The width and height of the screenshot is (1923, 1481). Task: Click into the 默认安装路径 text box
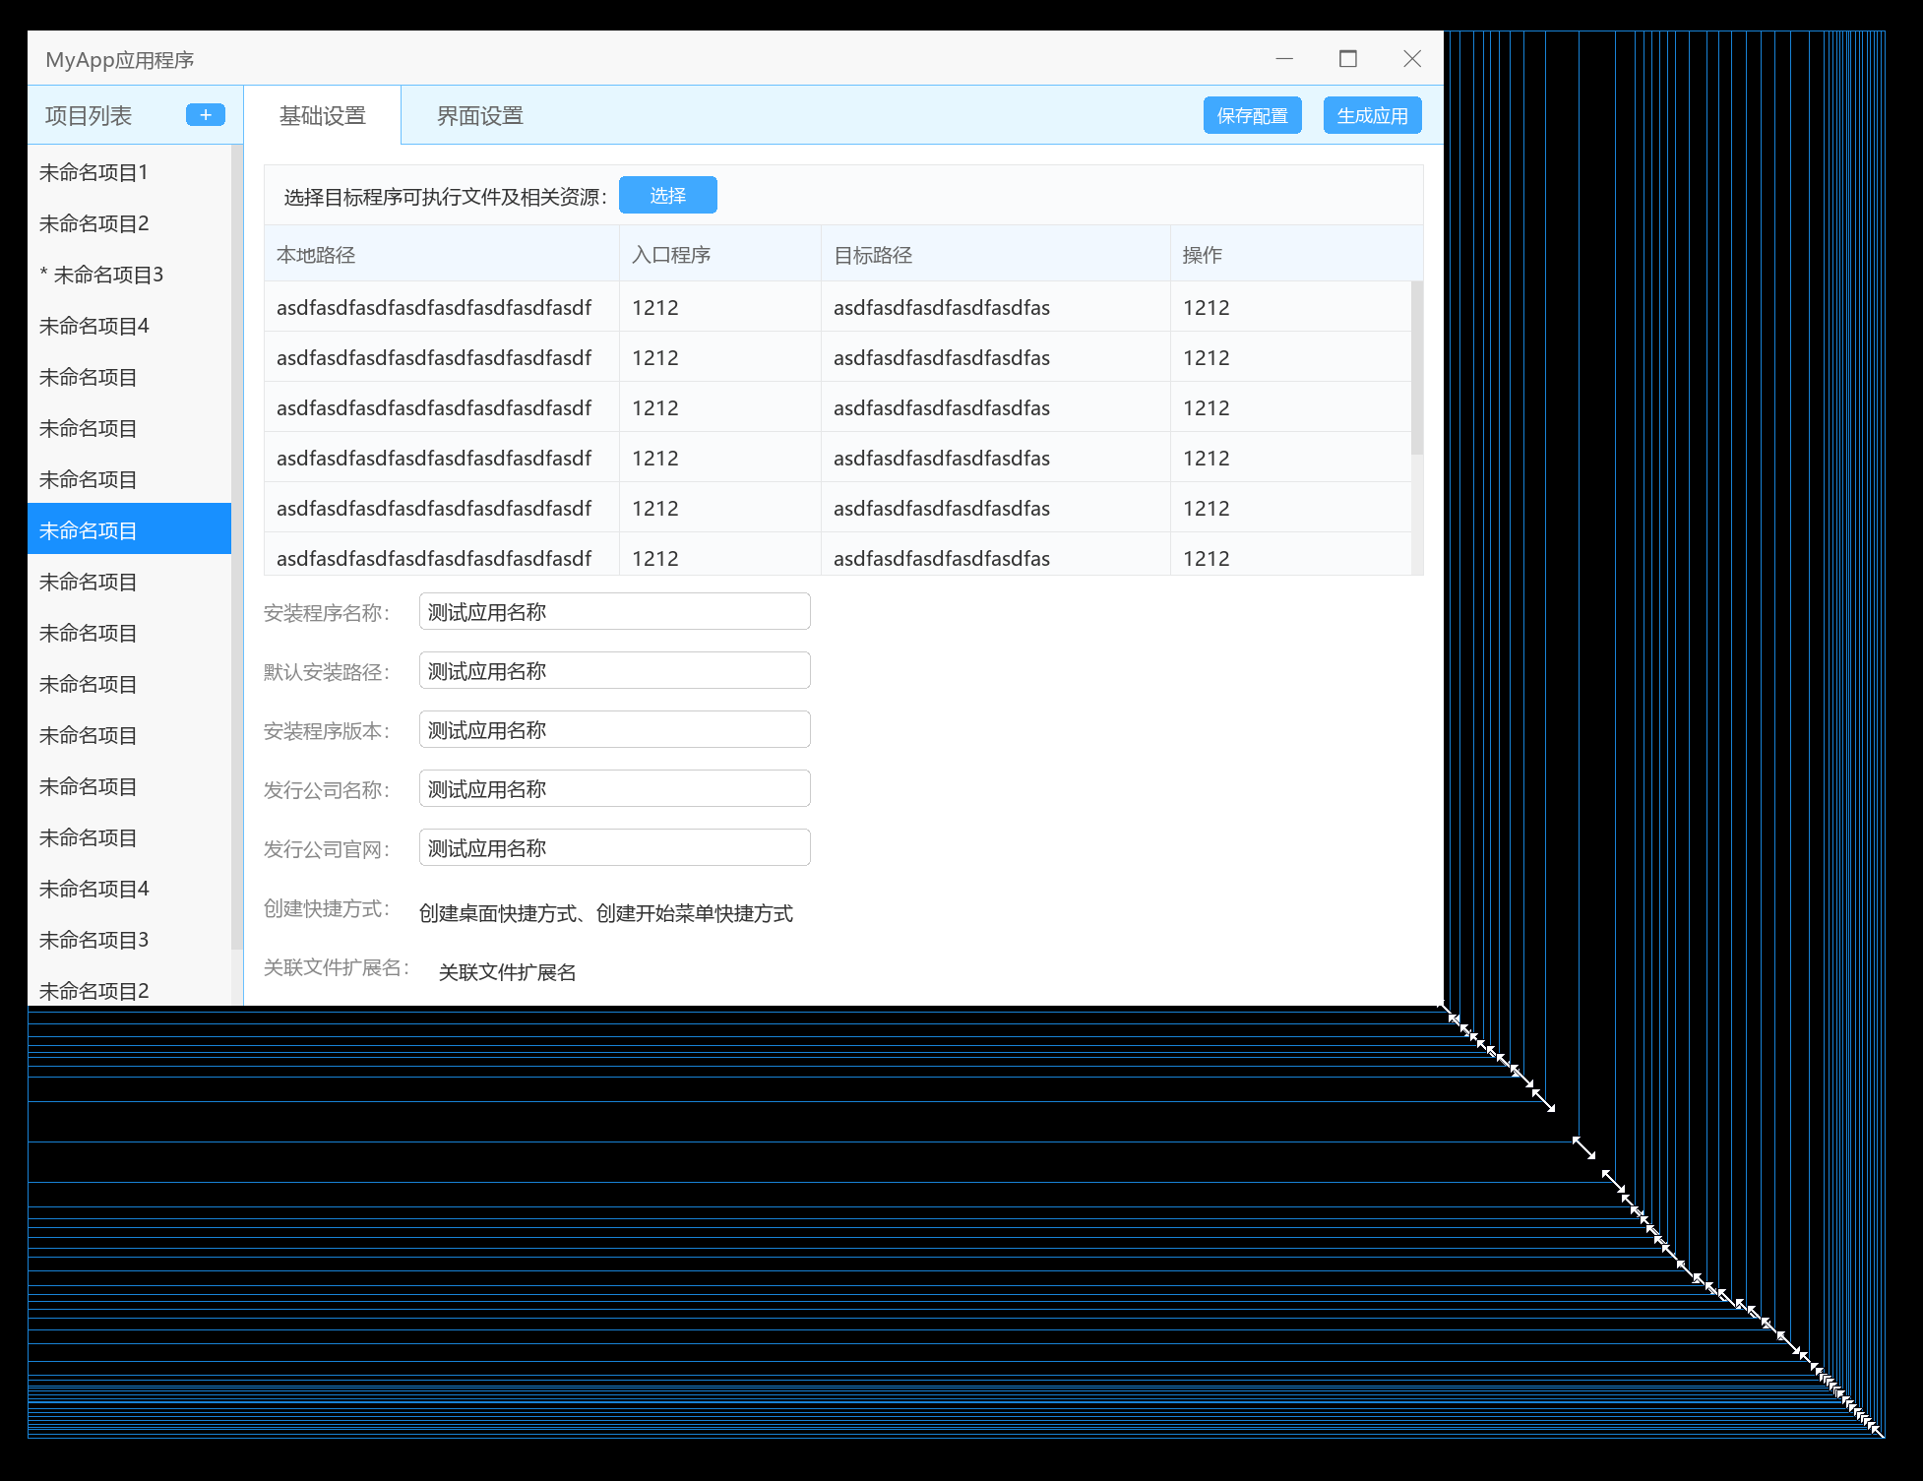coord(614,671)
